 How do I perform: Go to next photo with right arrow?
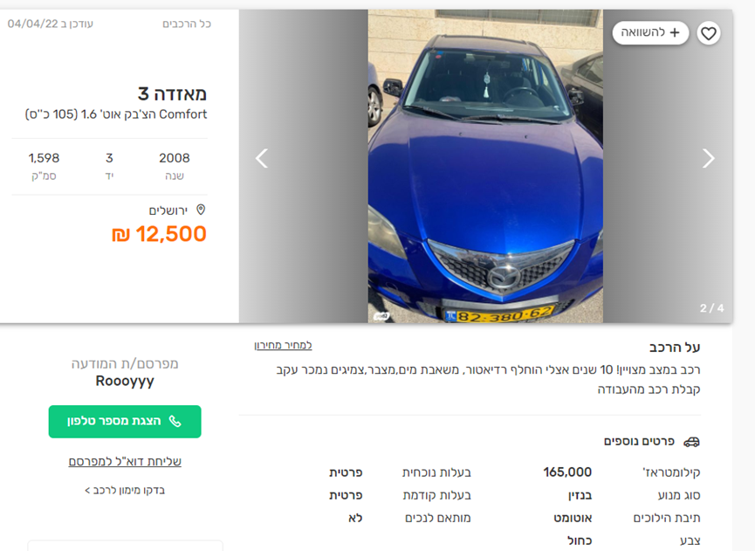tap(708, 158)
